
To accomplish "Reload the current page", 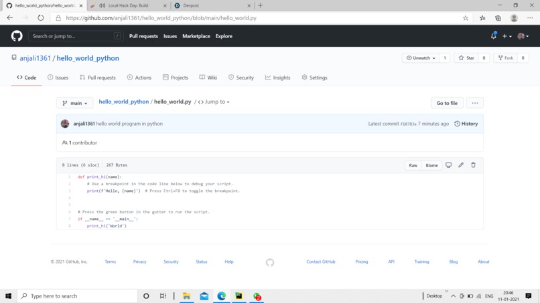I will tap(41, 18).
